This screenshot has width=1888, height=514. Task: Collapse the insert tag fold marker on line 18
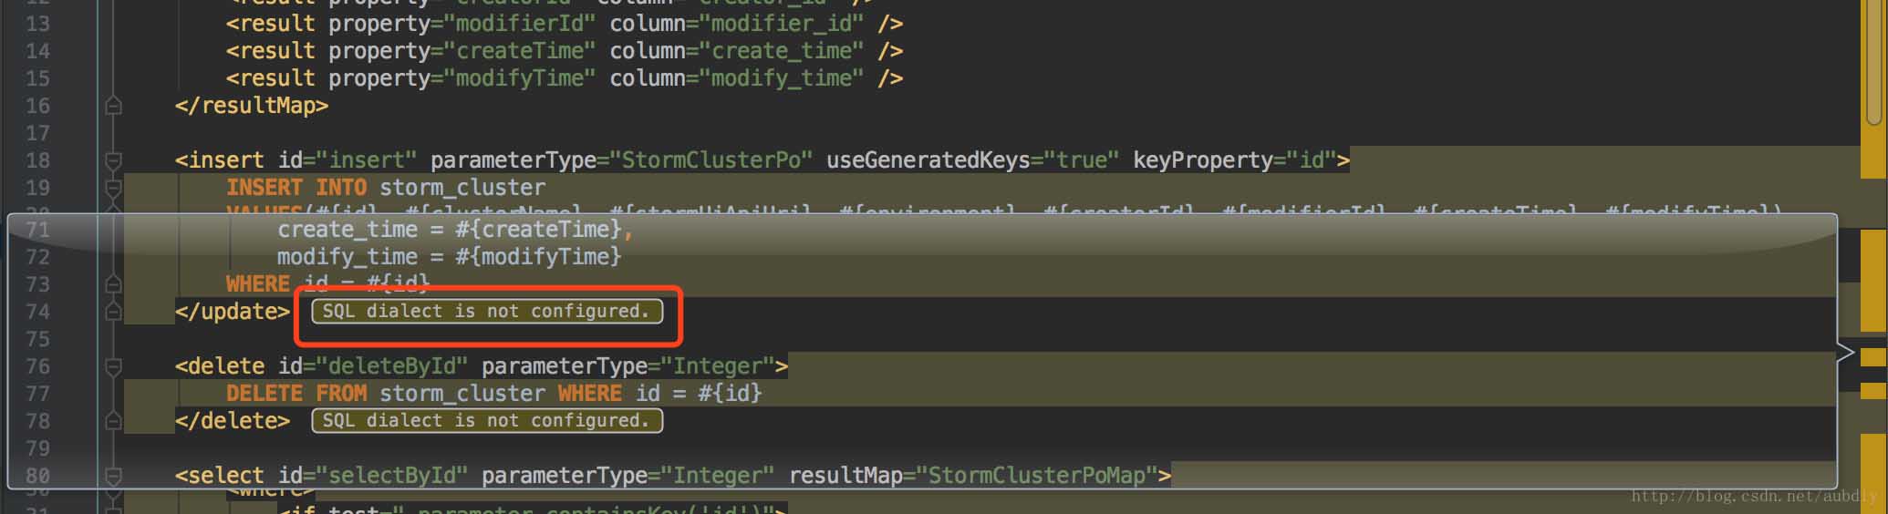tap(113, 161)
